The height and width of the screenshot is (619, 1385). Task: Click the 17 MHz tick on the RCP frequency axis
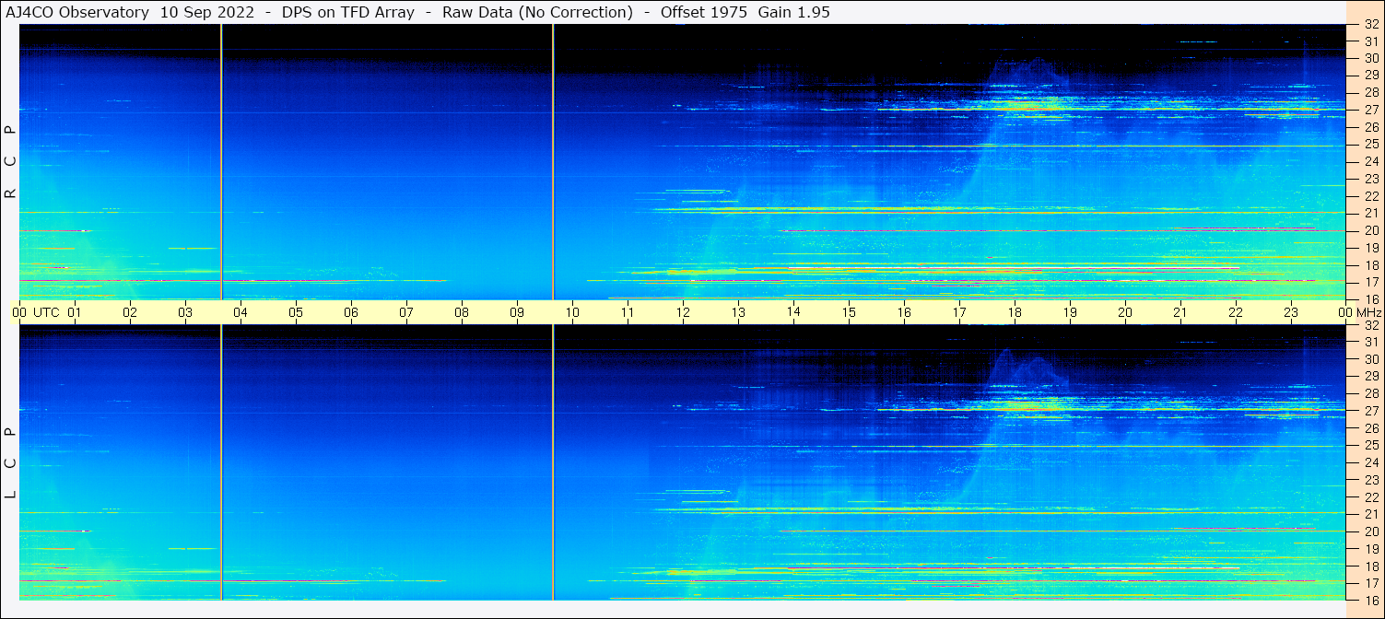[1371, 282]
